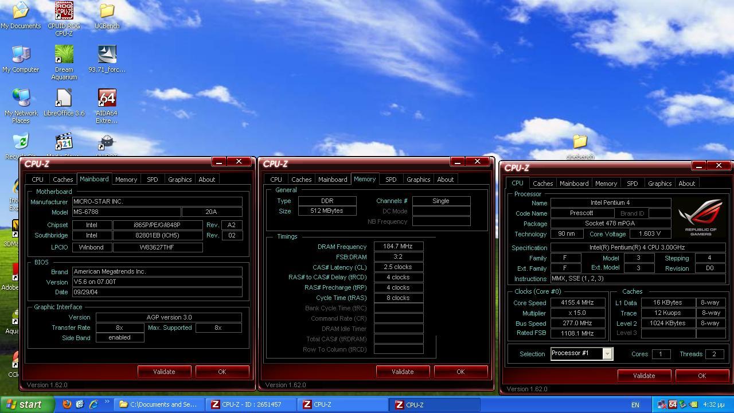Open Caches tab in Memory window

click(x=301, y=180)
